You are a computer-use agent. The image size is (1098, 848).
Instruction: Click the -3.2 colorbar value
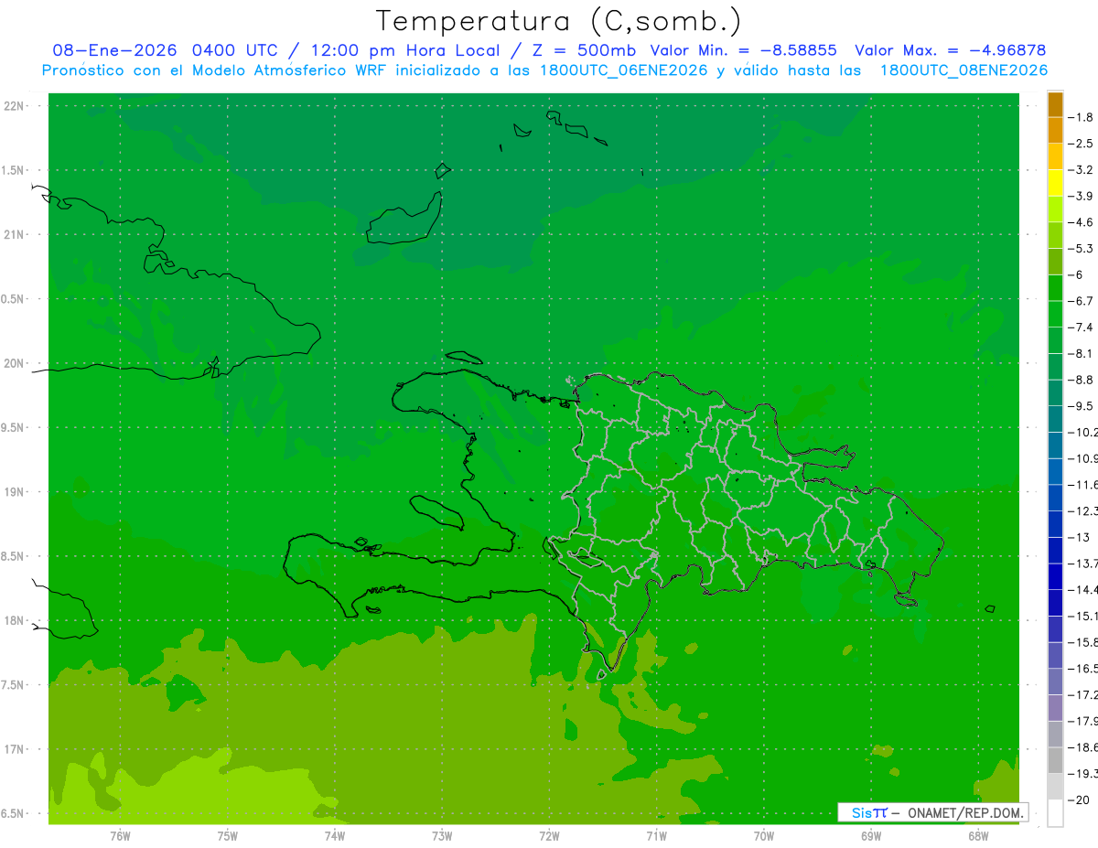point(1081,170)
